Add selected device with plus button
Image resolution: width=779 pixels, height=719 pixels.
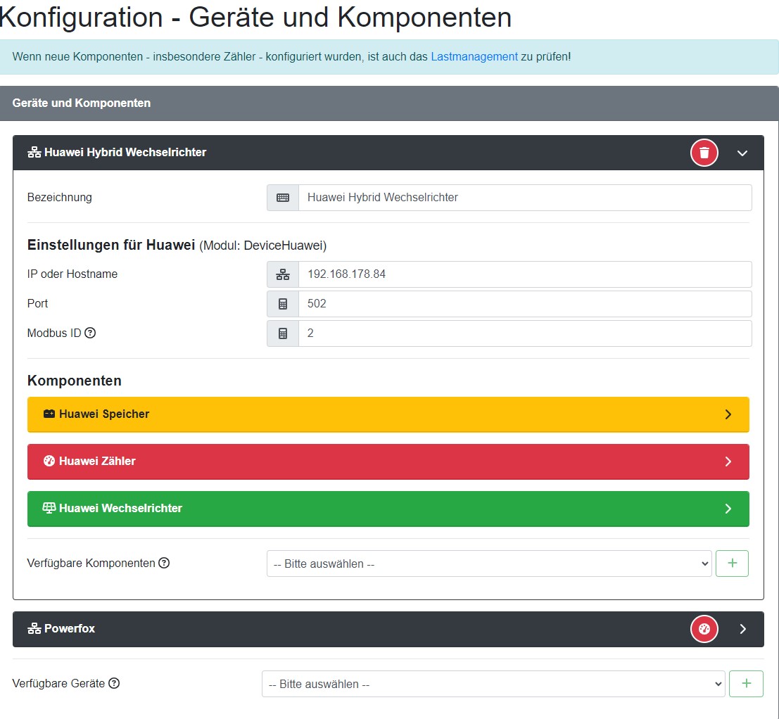[x=746, y=685]
